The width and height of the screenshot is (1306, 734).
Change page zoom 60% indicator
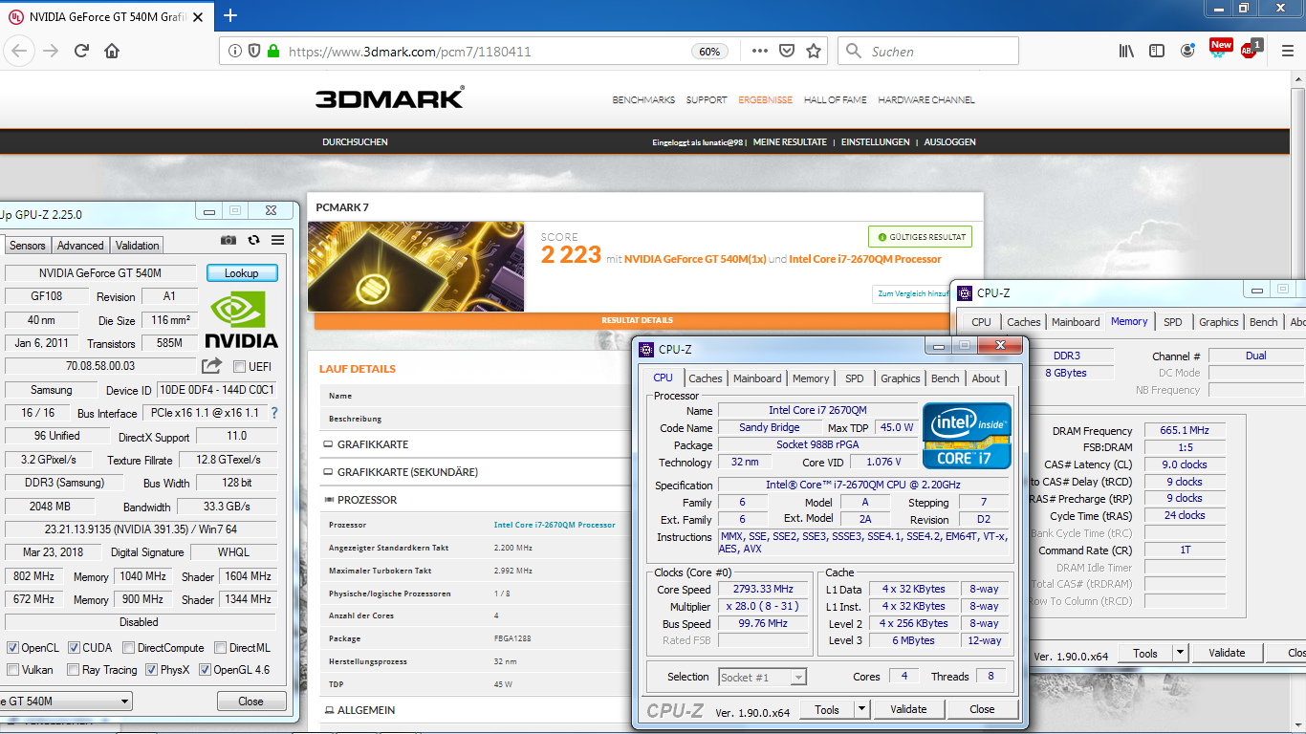point(709,52)
